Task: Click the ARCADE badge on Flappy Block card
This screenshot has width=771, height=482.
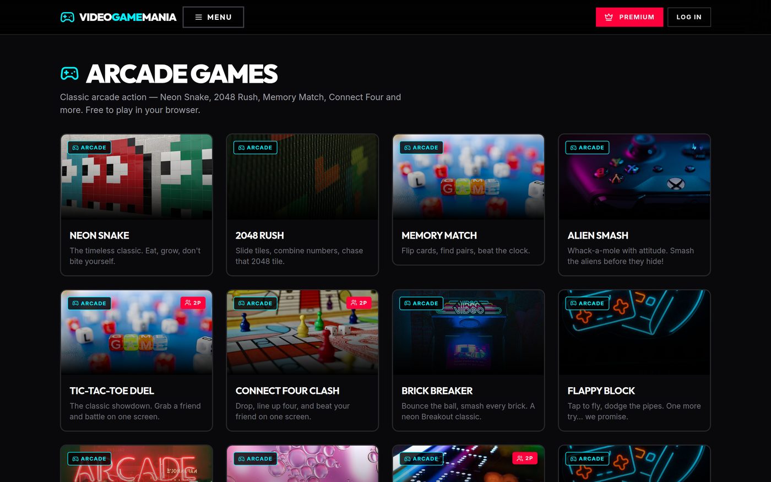Action: point(587,304)
